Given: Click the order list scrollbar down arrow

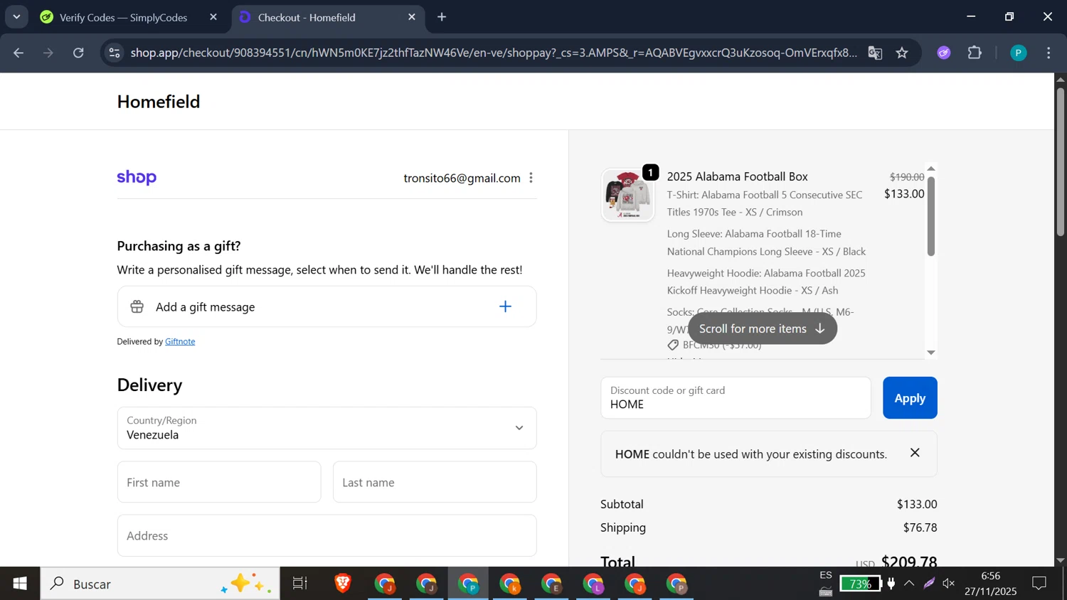Looking at the screenshot, I should [x=930, y=353].
